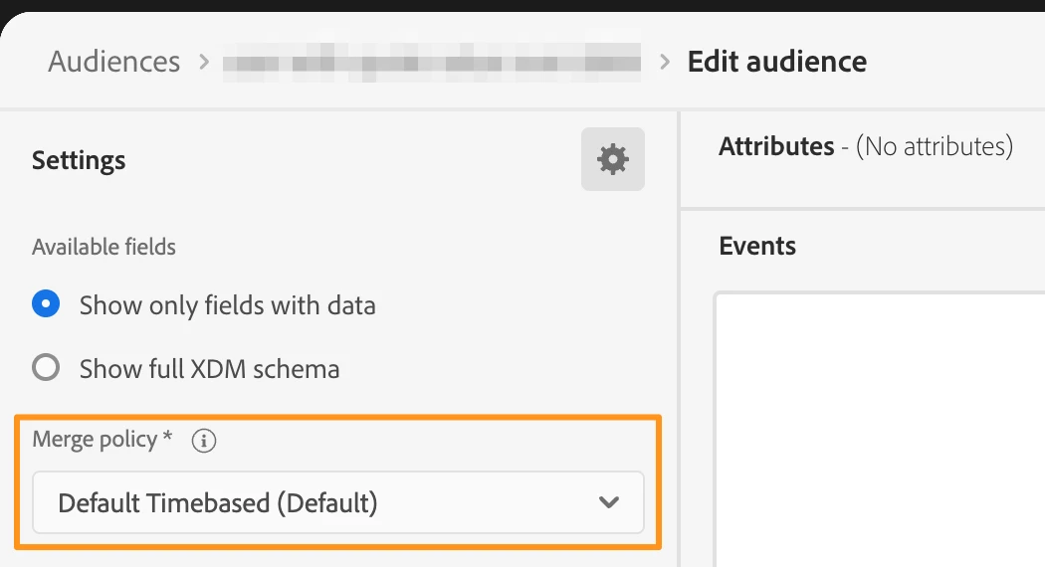
Task: Open the blurred middle breadcrumb item
Action: pos(430,62)
